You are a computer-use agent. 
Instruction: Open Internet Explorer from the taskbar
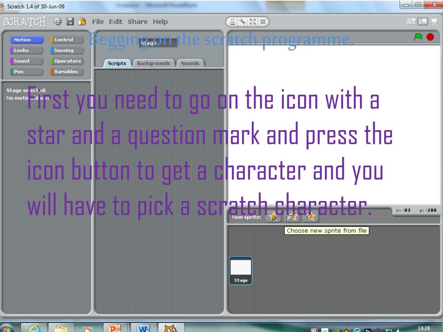(x=34, y=329)
